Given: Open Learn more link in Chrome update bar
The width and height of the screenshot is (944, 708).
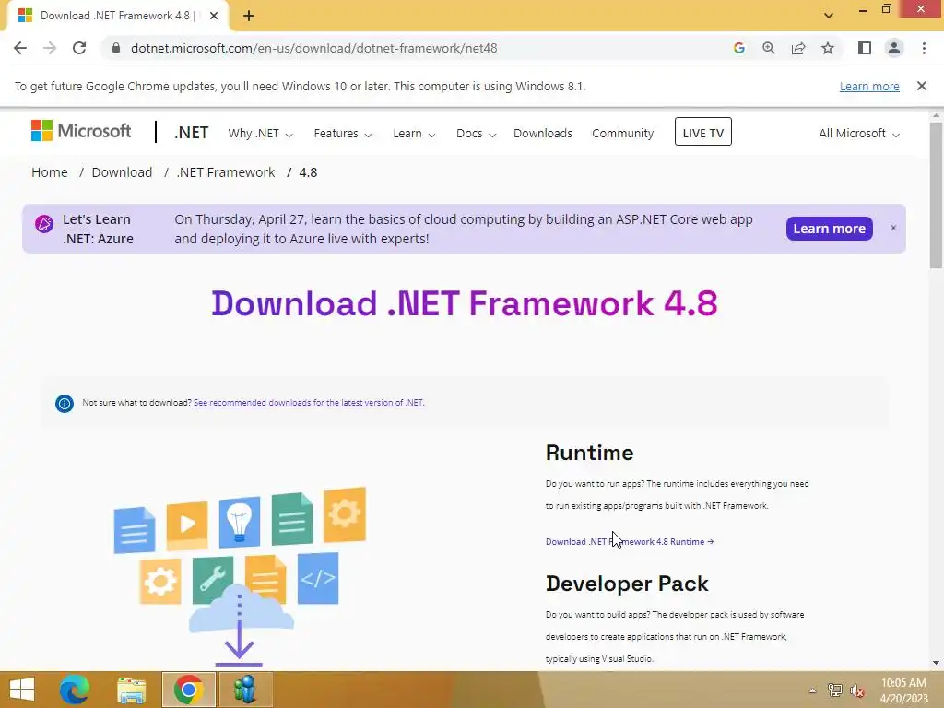Looking at the screenshot, I should coord(869,86).
